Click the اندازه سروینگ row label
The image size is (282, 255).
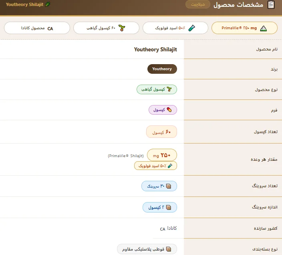(x=265, y=207)
